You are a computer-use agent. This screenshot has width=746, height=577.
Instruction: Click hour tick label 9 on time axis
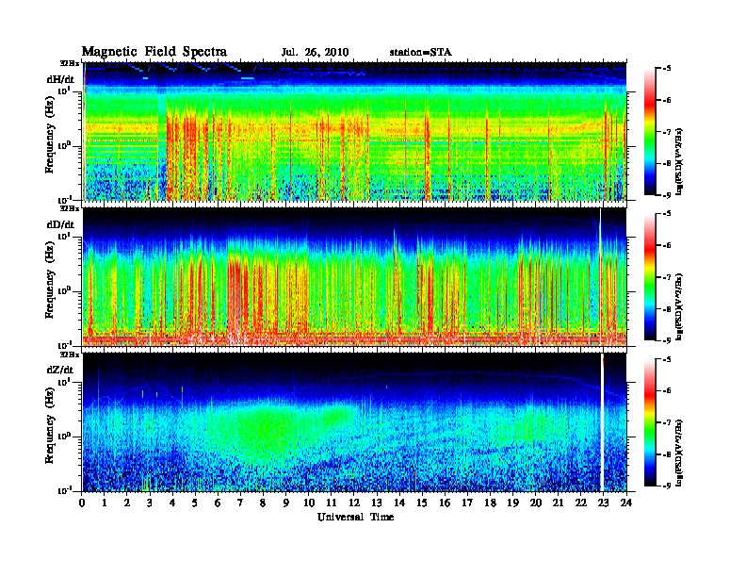pyautogui.click(x=286, y=503)
